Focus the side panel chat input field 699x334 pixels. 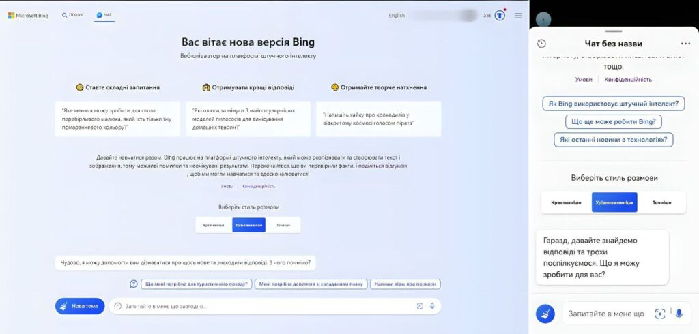627,314
